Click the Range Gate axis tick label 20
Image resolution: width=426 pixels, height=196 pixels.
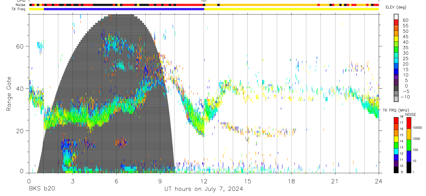20,131
